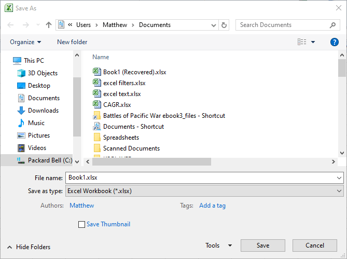Click Users in the address path
347x259 pixels.
pyautogui.click(x=84, y=25)
